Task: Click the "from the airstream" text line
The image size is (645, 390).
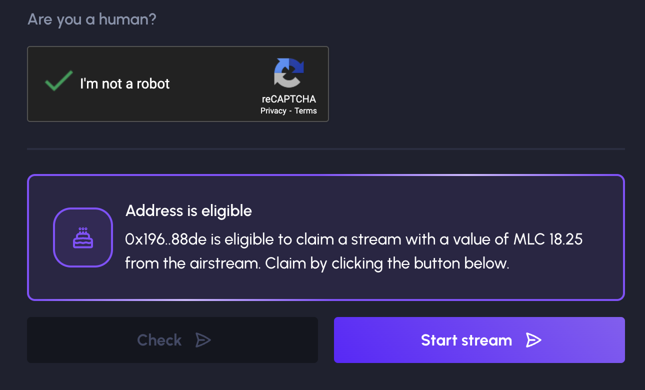Action: pyautogui.click(x=192, y=263)
